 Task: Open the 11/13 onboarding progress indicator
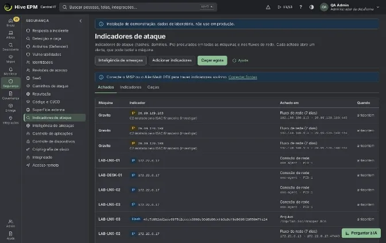(285, 7)
